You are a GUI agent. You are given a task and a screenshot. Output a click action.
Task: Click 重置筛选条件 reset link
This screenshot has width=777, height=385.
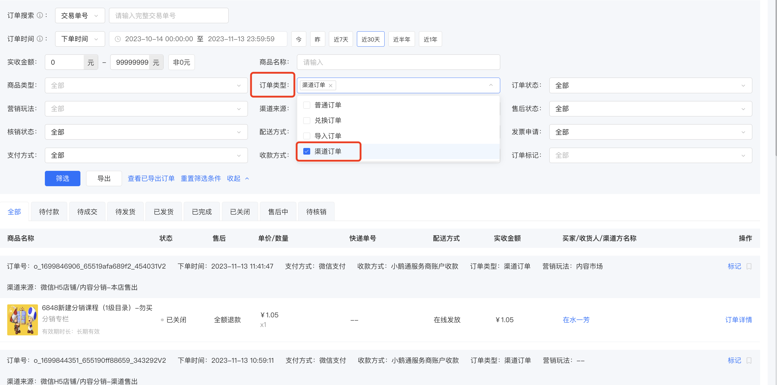point(201,179)
